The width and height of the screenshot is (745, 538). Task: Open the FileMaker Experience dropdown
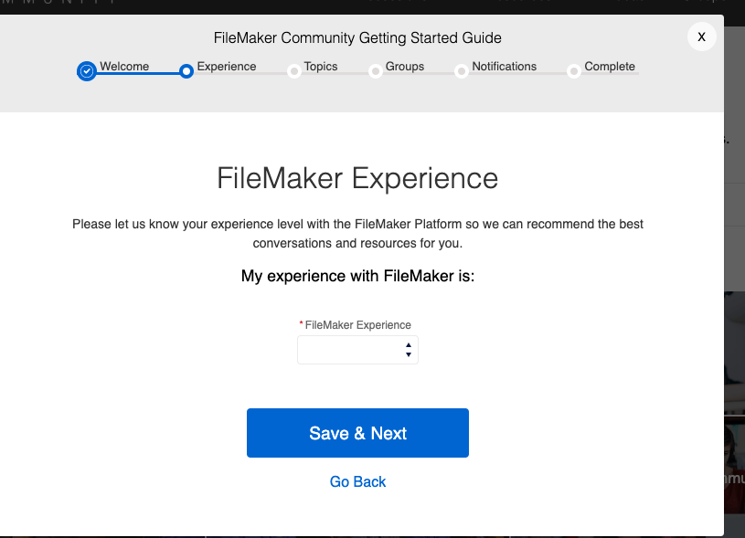click(x=357, y=350)
